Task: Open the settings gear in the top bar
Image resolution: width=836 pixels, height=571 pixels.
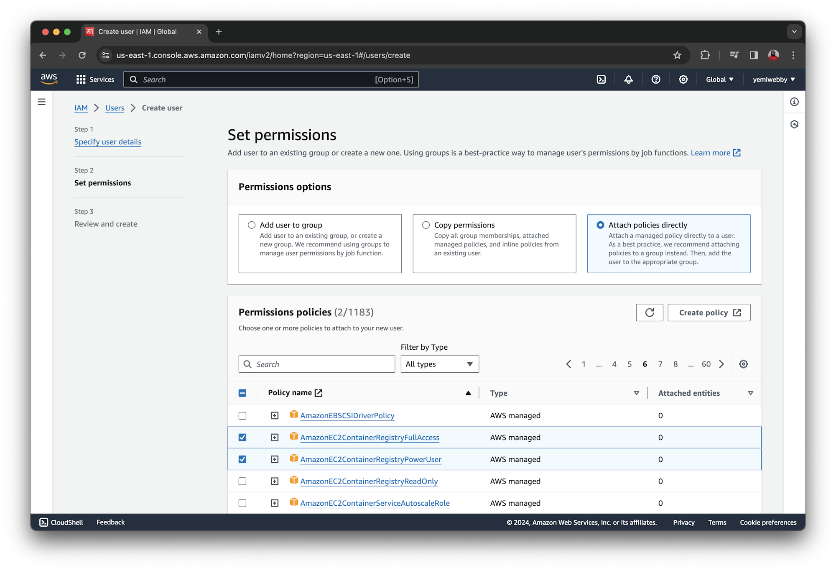Action: [683, 79]
